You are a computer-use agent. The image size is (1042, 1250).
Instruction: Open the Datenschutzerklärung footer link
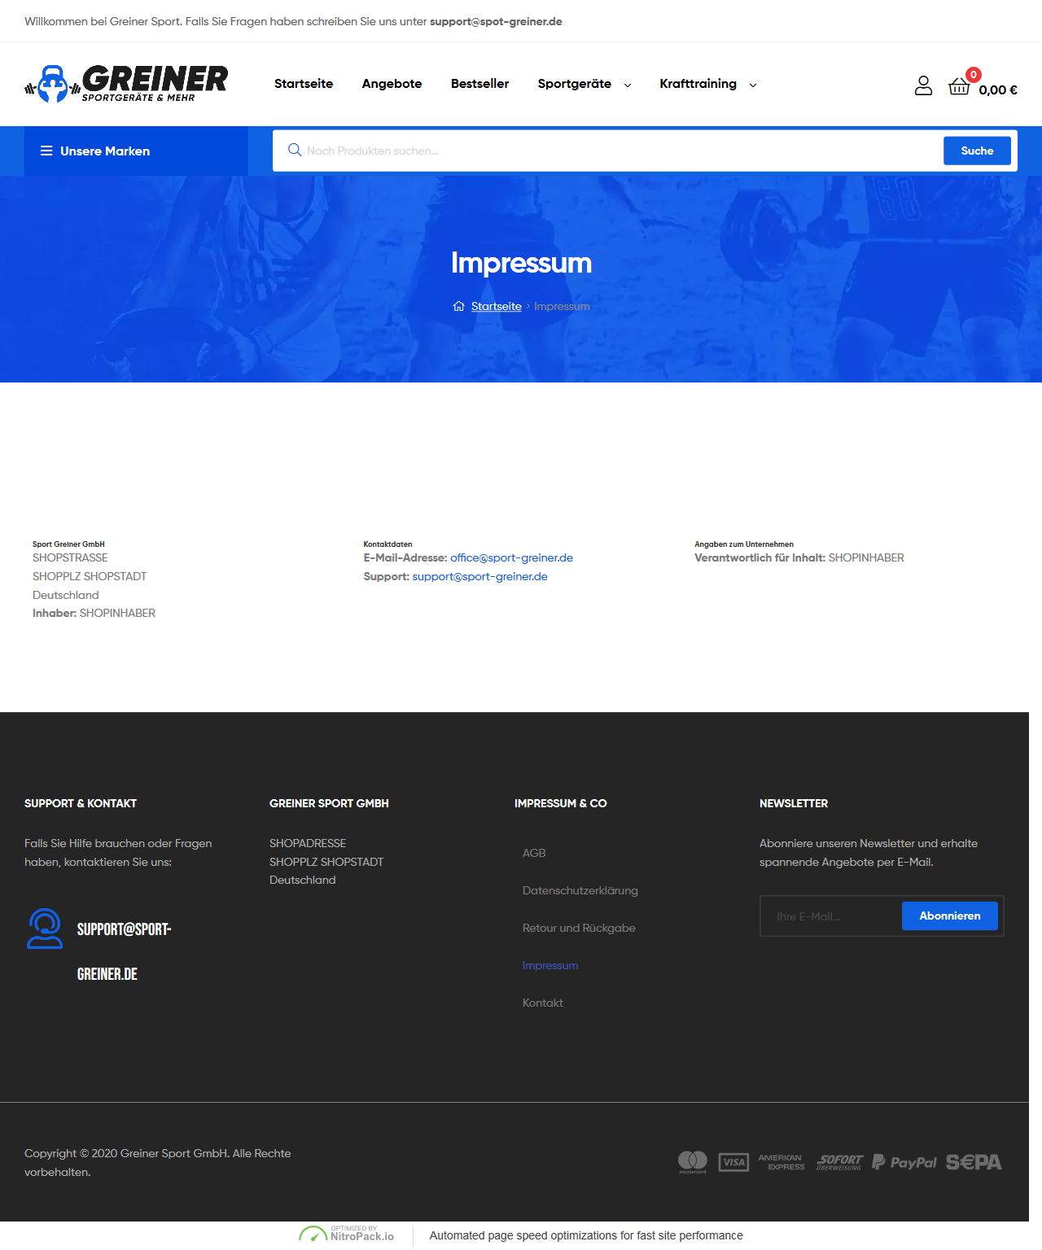580,890
